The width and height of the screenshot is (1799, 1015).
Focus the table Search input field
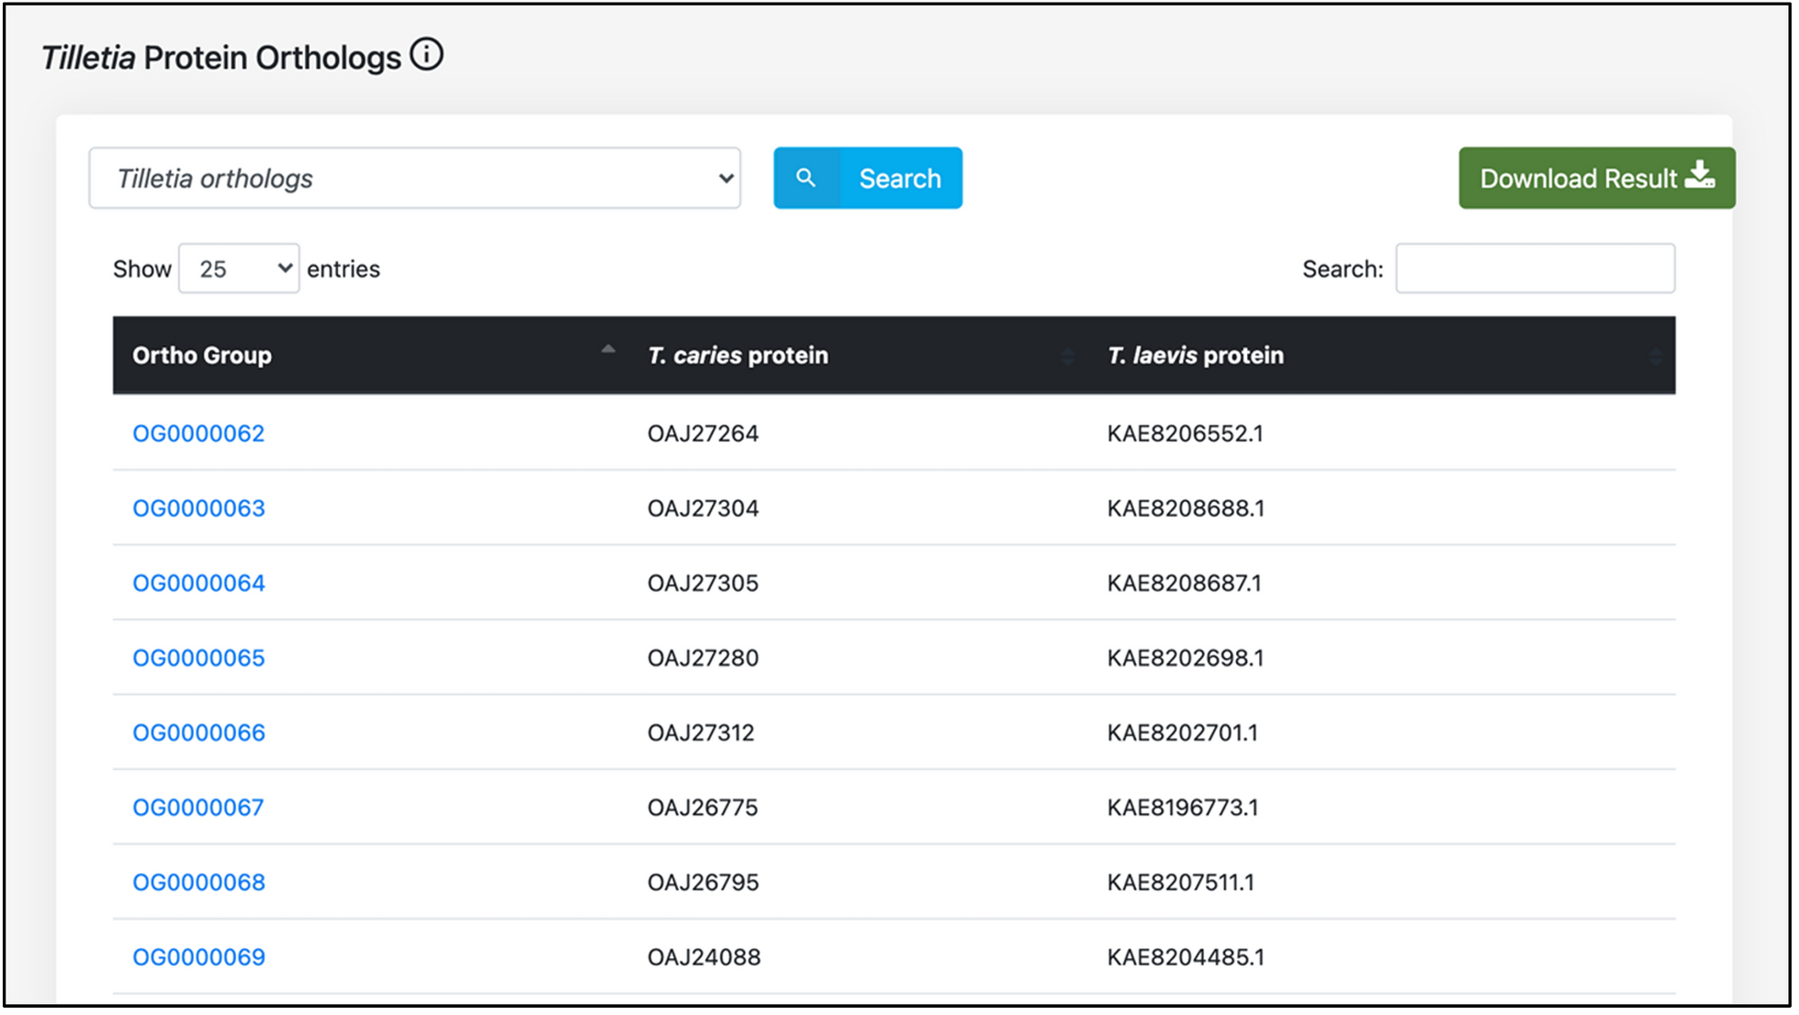click(1535, 269)
